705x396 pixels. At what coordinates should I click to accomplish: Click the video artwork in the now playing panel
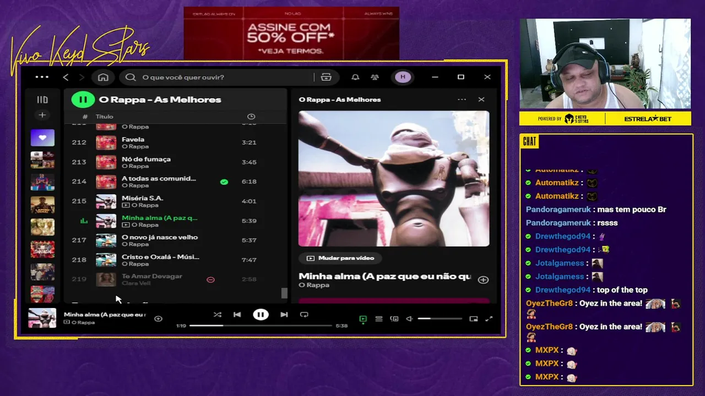(394, 179)
